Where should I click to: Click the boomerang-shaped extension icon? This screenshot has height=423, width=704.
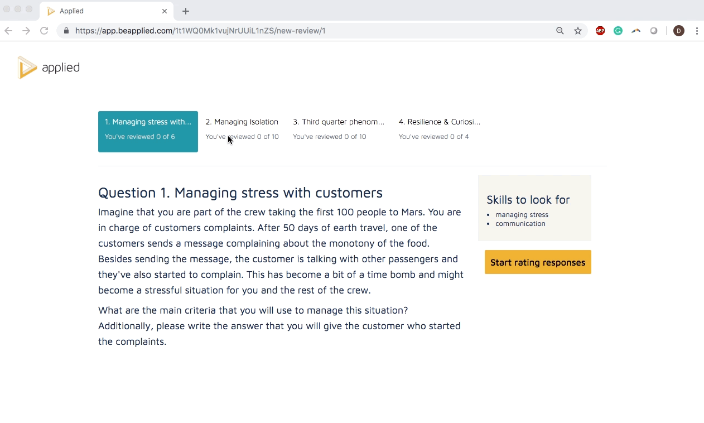click(636, 31)
